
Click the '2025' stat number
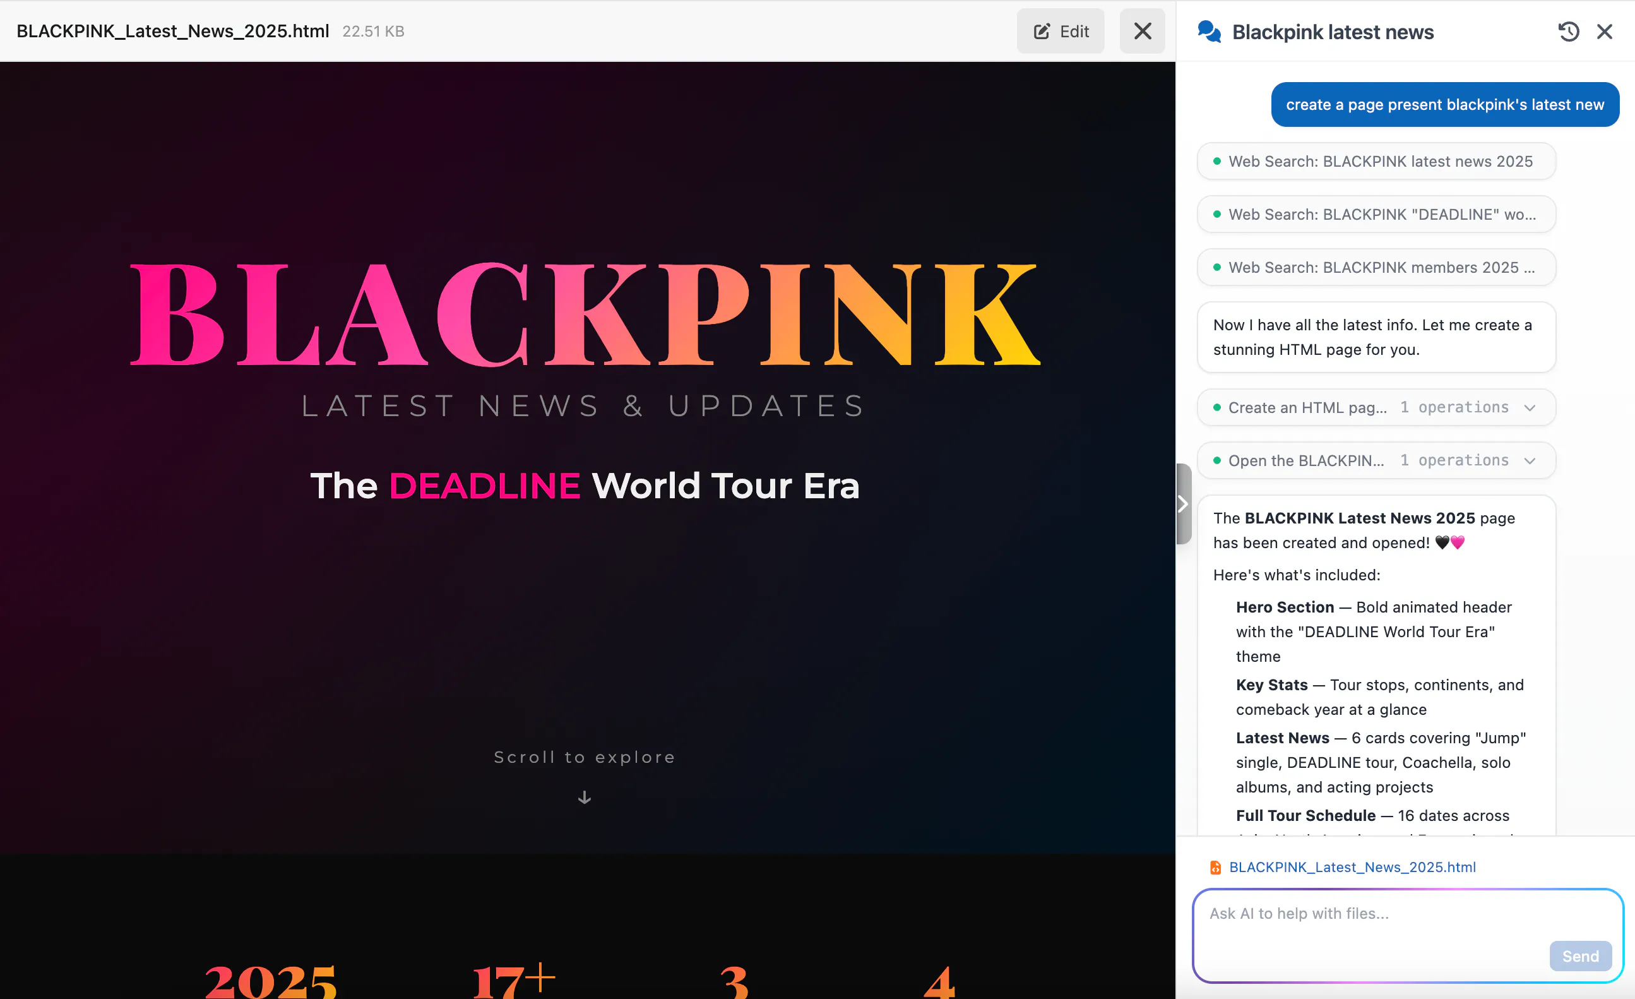pos(271,981)
